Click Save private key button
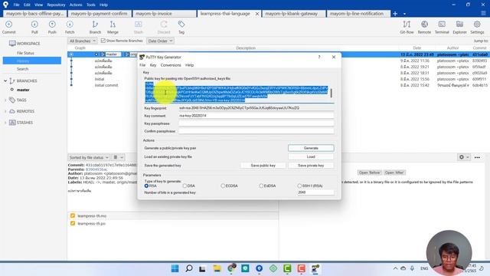The image size is (490, 276). coord(311,166)
